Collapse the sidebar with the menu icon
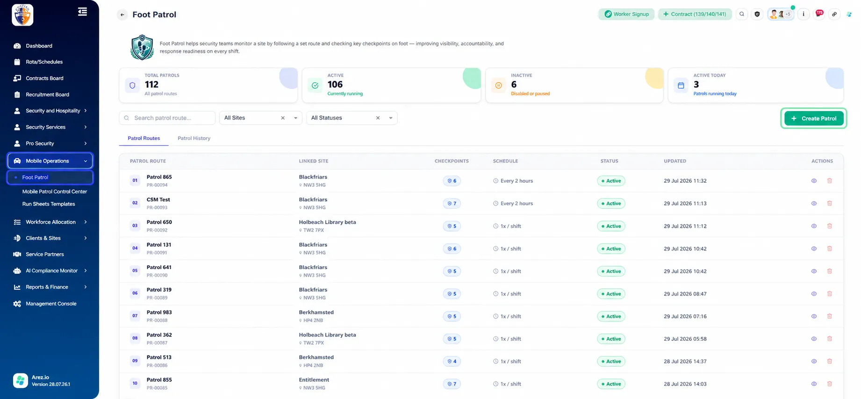 click(x=82, y=12)
